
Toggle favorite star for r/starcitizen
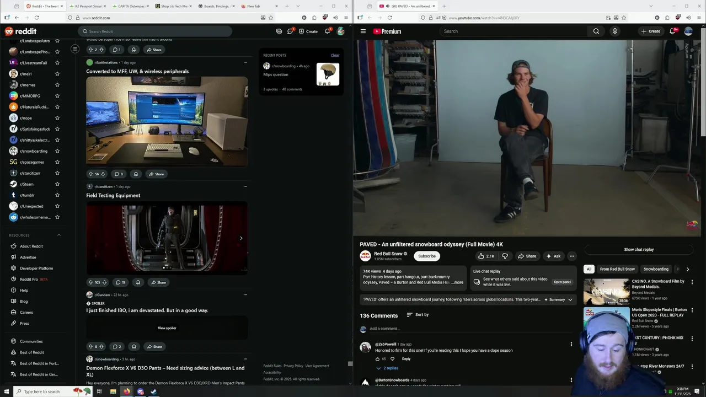click(x=57, y=173)
